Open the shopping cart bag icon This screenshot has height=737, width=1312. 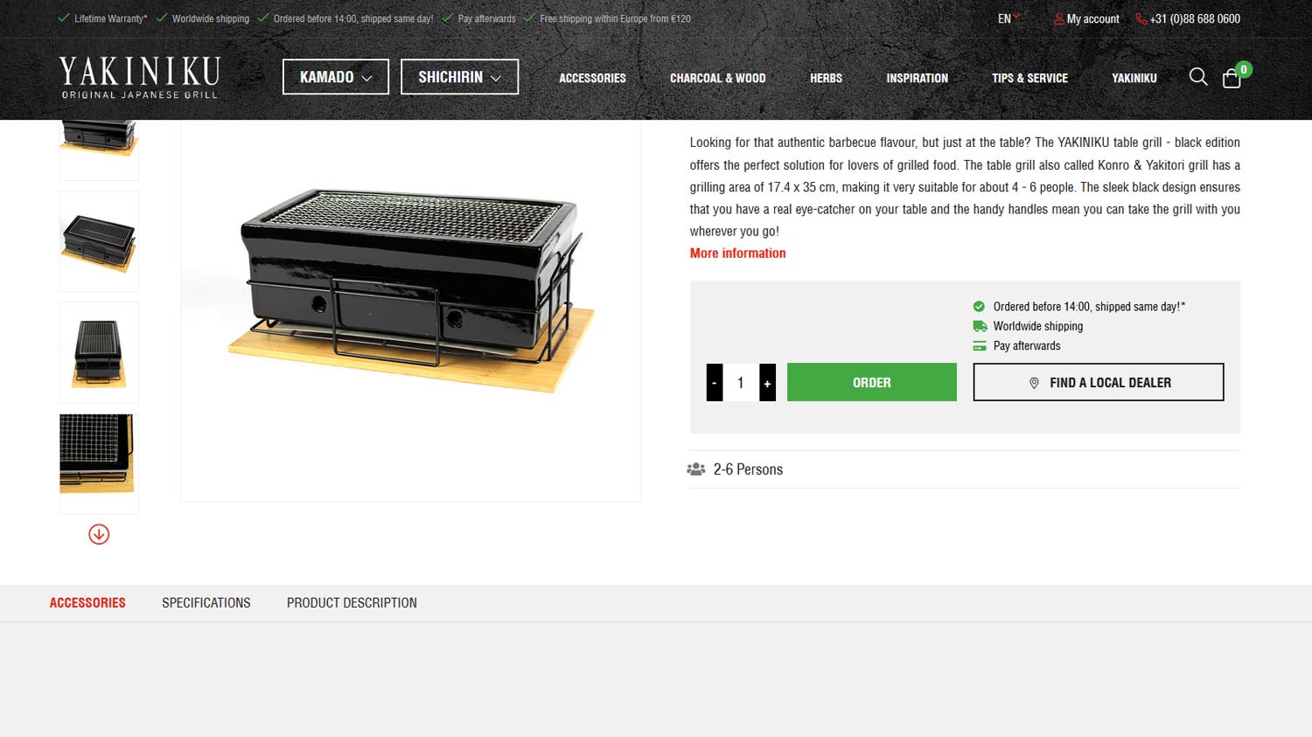point(1232,79)
